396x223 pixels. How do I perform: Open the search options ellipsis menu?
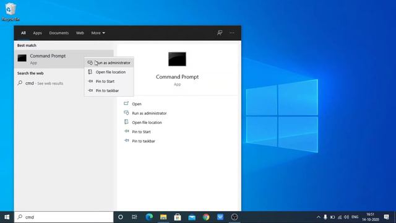(x=232, y=33)
